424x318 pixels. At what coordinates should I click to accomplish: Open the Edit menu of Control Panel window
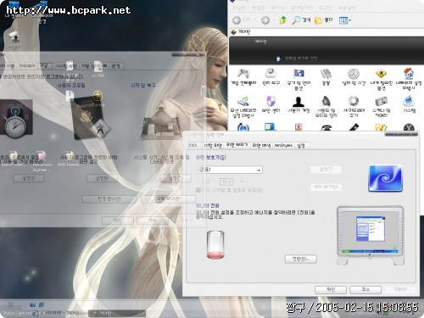[259, 8]
